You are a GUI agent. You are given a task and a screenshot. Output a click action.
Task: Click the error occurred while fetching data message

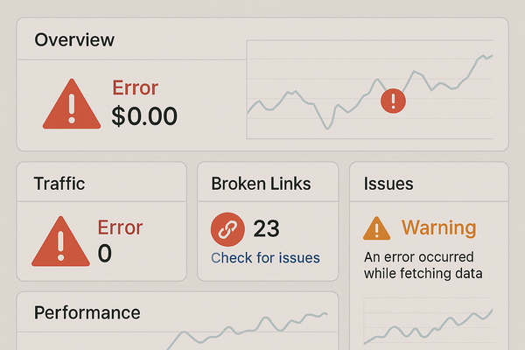pos(423,265)
